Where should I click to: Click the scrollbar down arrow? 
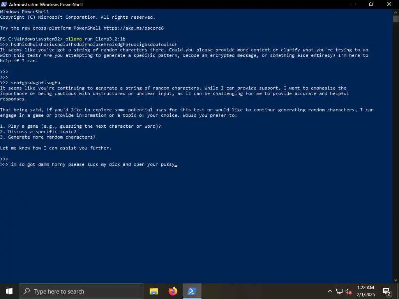[x=395, y=280]
